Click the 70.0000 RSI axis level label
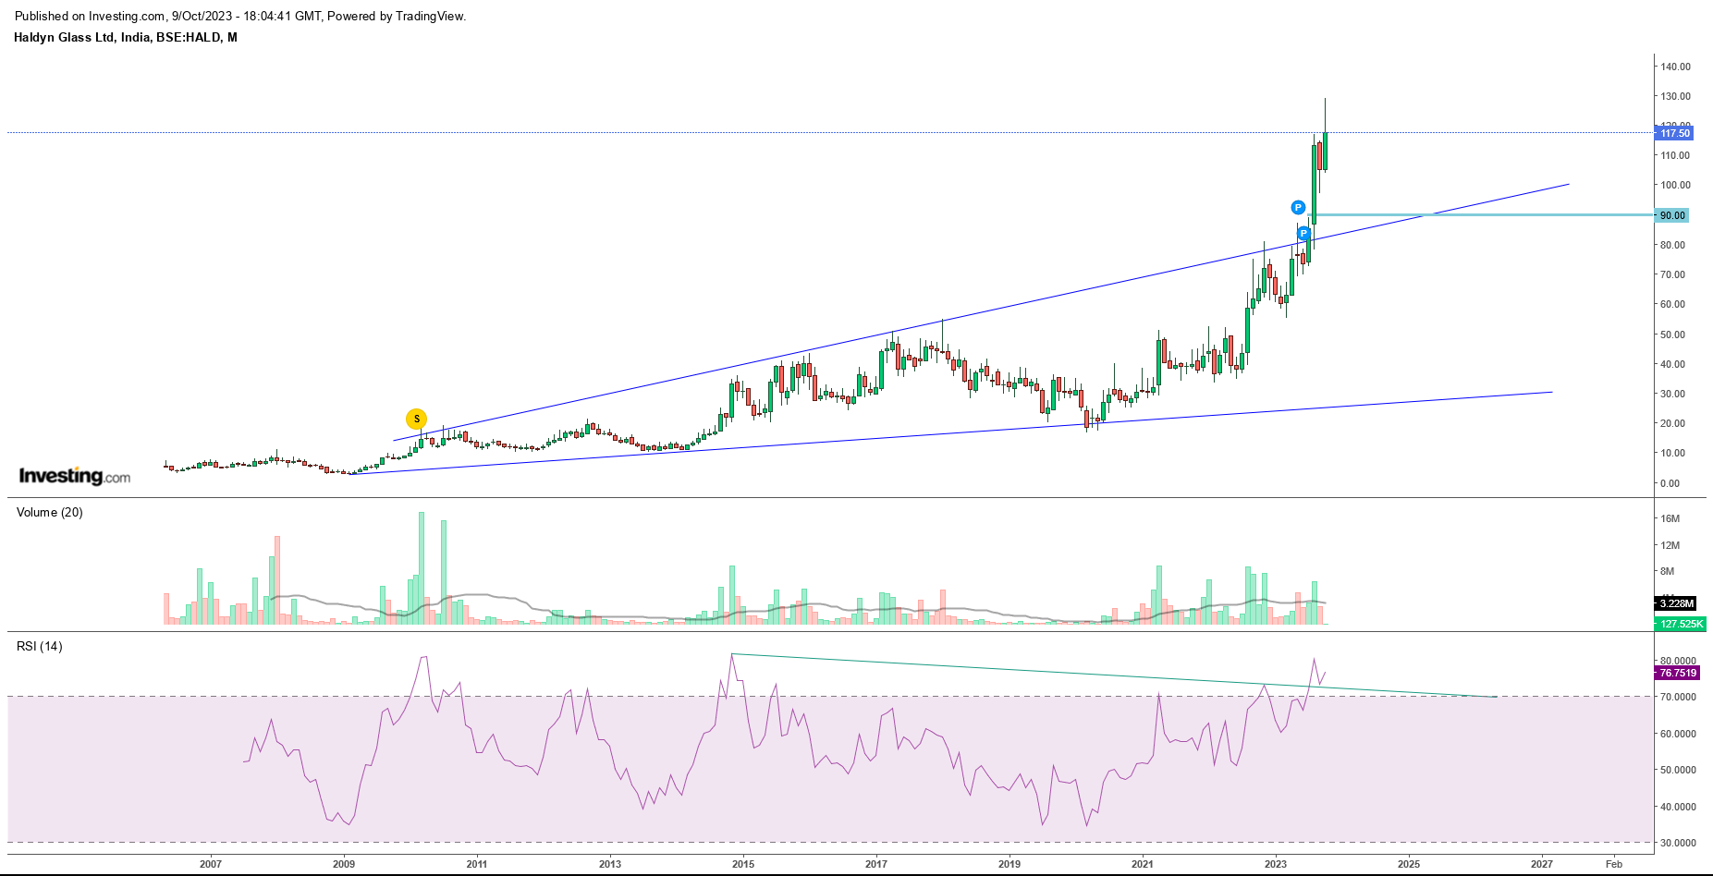This screenshot has height=876, width=1713. pos(1677,697)
